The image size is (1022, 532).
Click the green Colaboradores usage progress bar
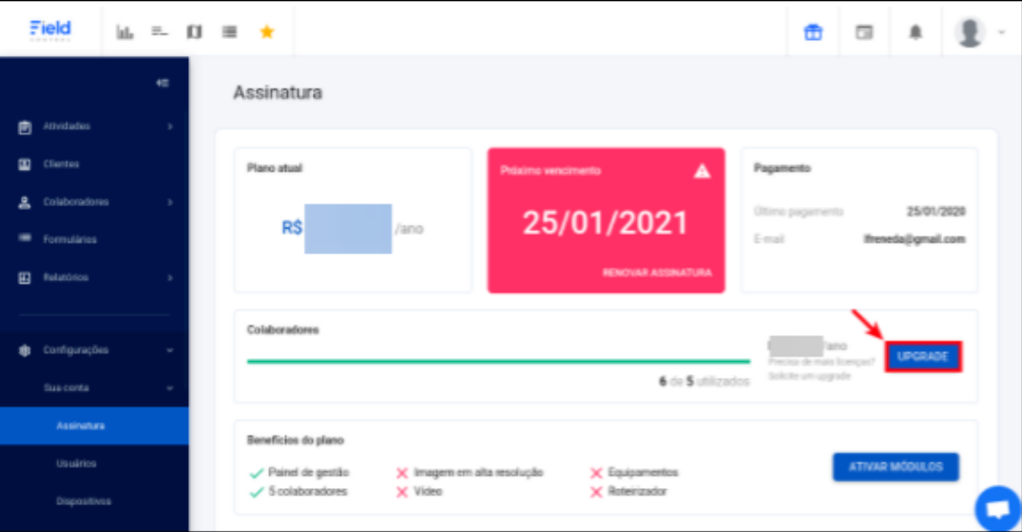click(498, 361)
